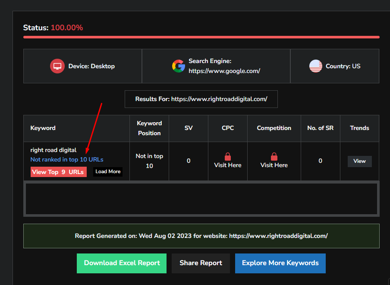
Task: Click the Google logo icon
Action: (x=178, y=66)
